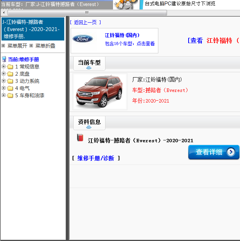Click the red Everest SUV thumbnail
Viewport: 240px width, 241px height.
coord(100,92)
